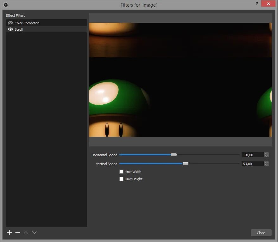This screenshot has width=278, height=242.
Task: Click the help question mark icon
Action: pyautogui.click(x=256, y=3)
